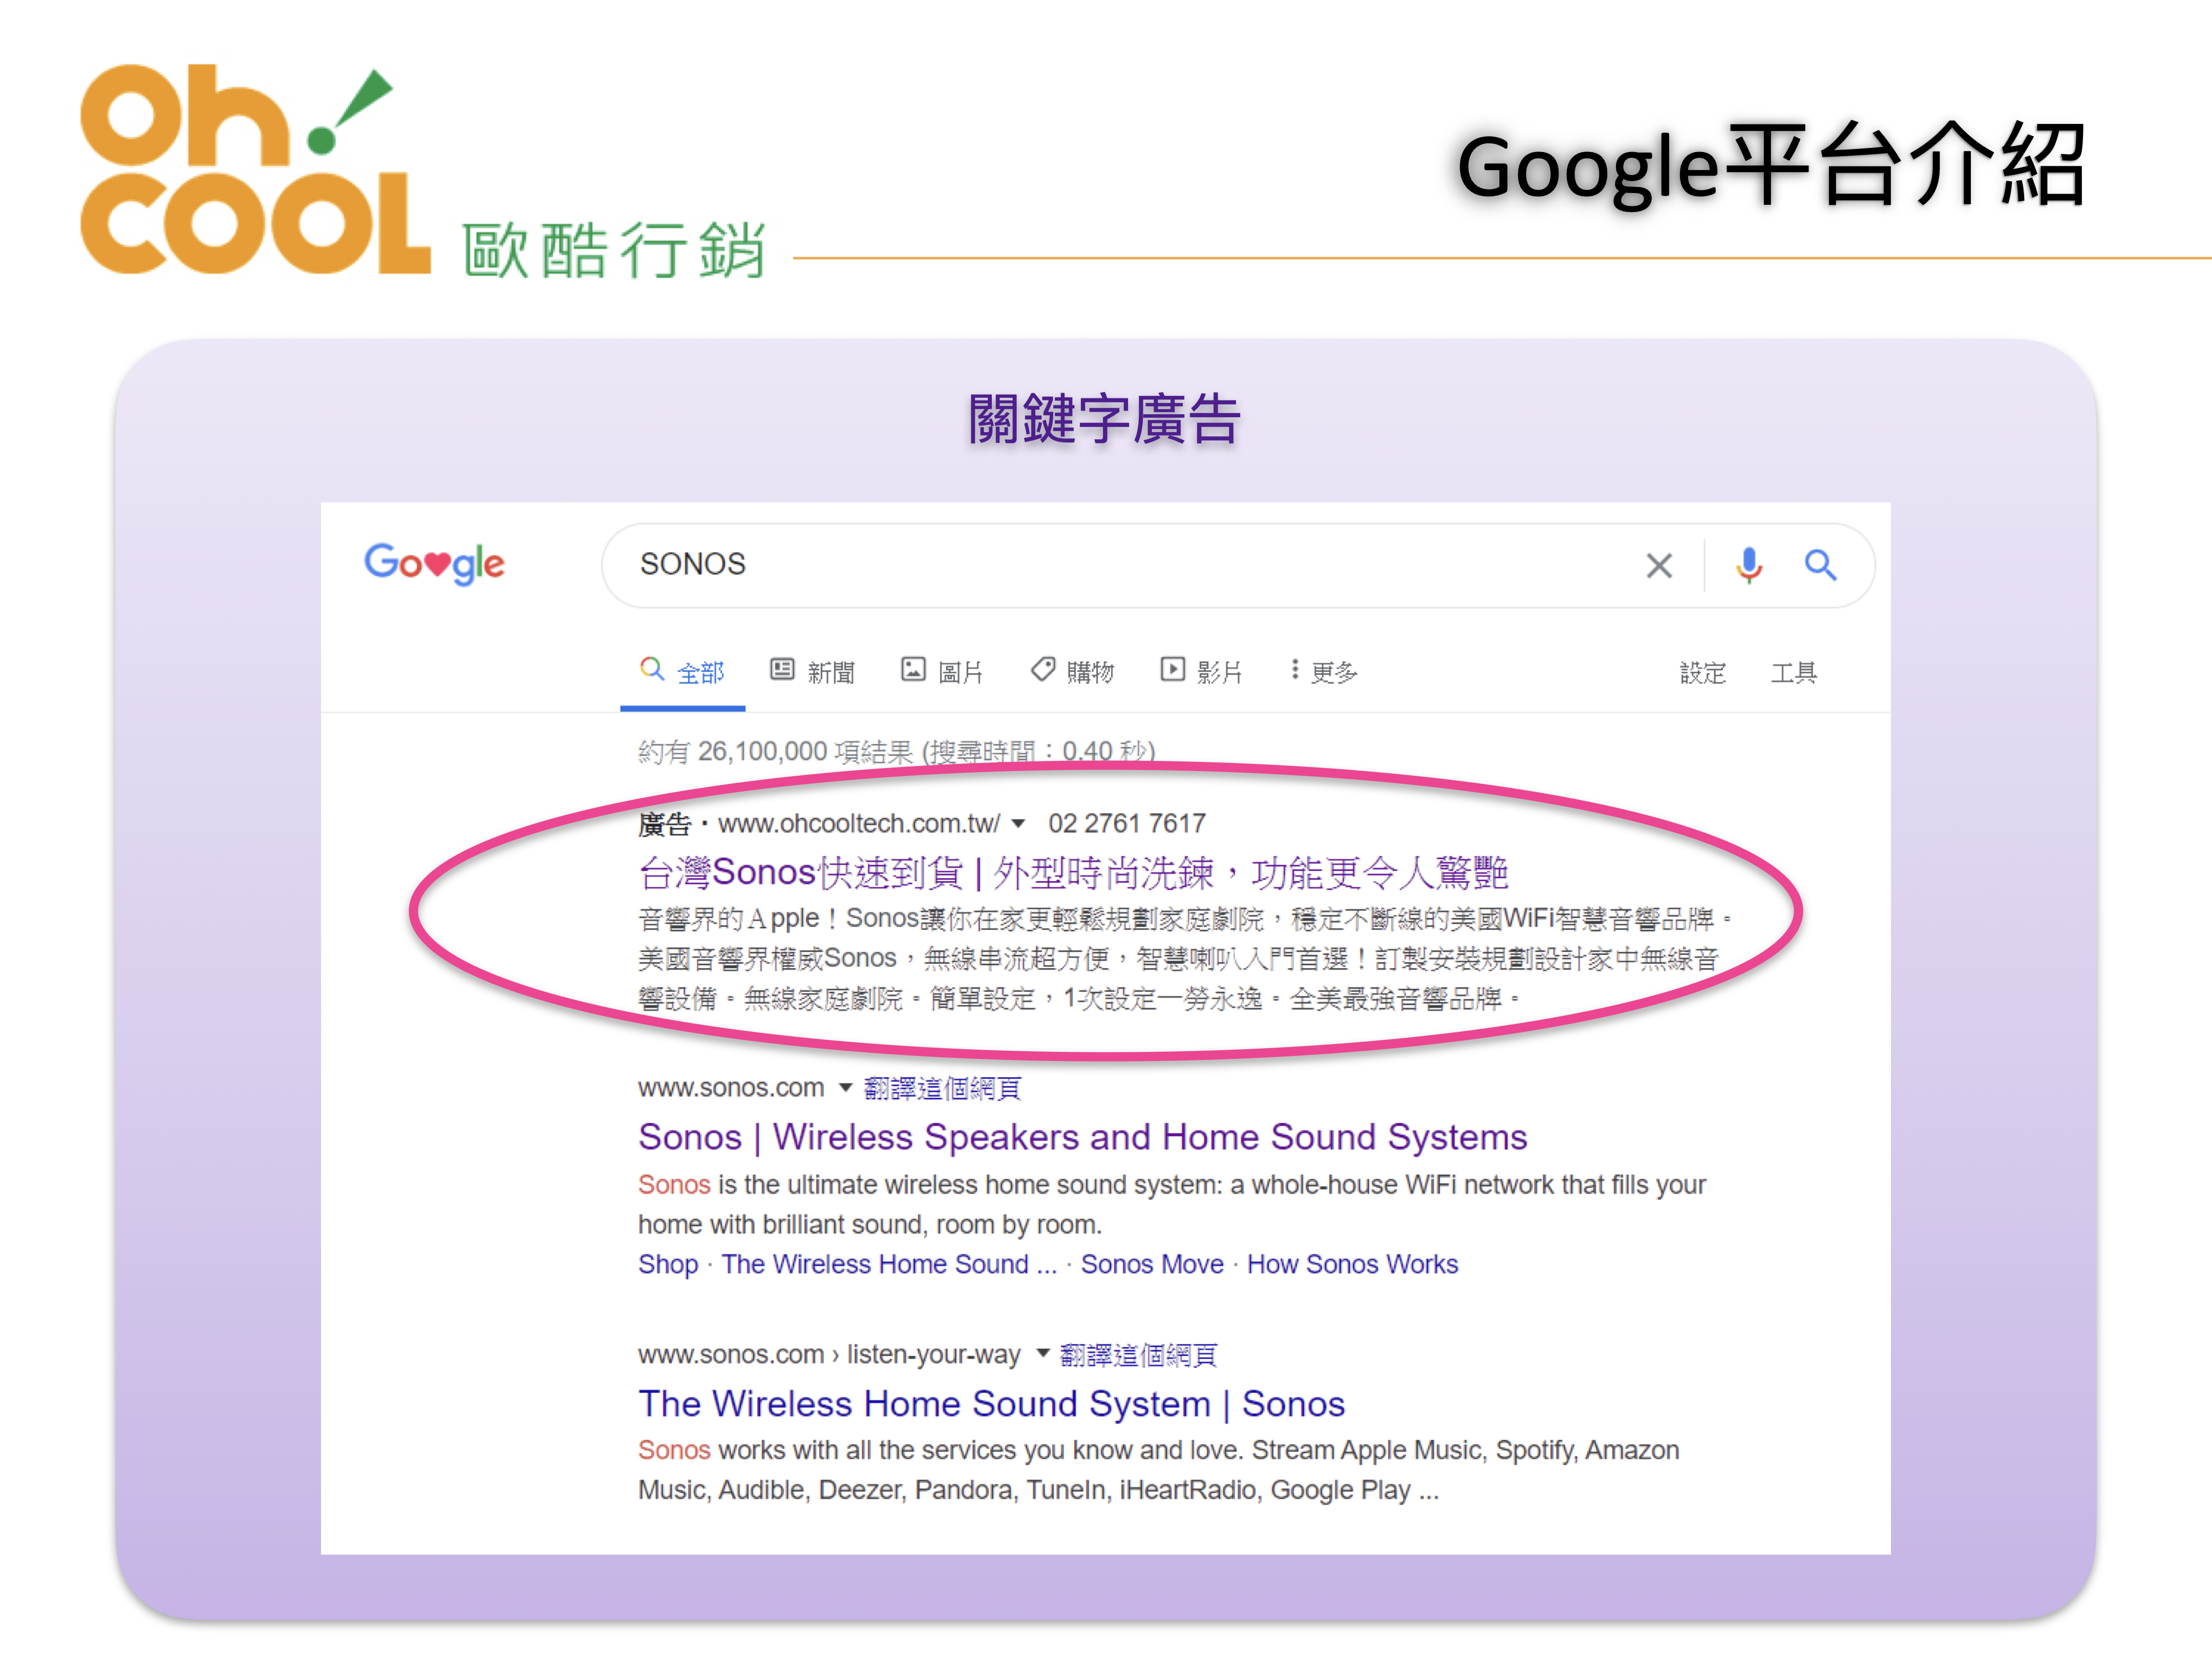Start voice search with the microphone icon
The height and width of the screenshot is (1659, 2212).
click(x=1749, y=566)
